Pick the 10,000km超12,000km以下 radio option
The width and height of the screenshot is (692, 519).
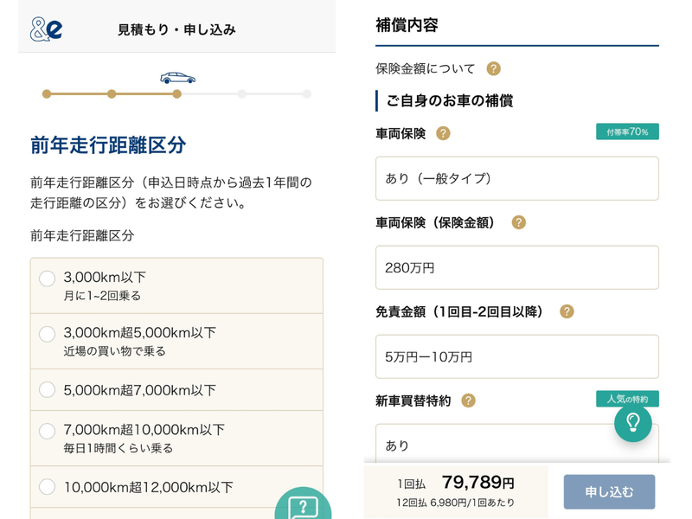[48, 487]
